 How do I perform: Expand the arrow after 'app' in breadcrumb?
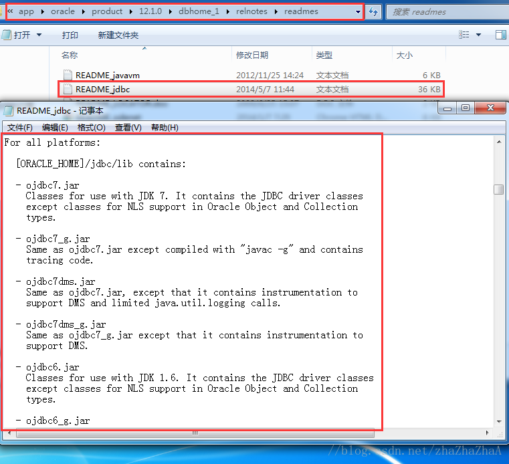[43, 11]
